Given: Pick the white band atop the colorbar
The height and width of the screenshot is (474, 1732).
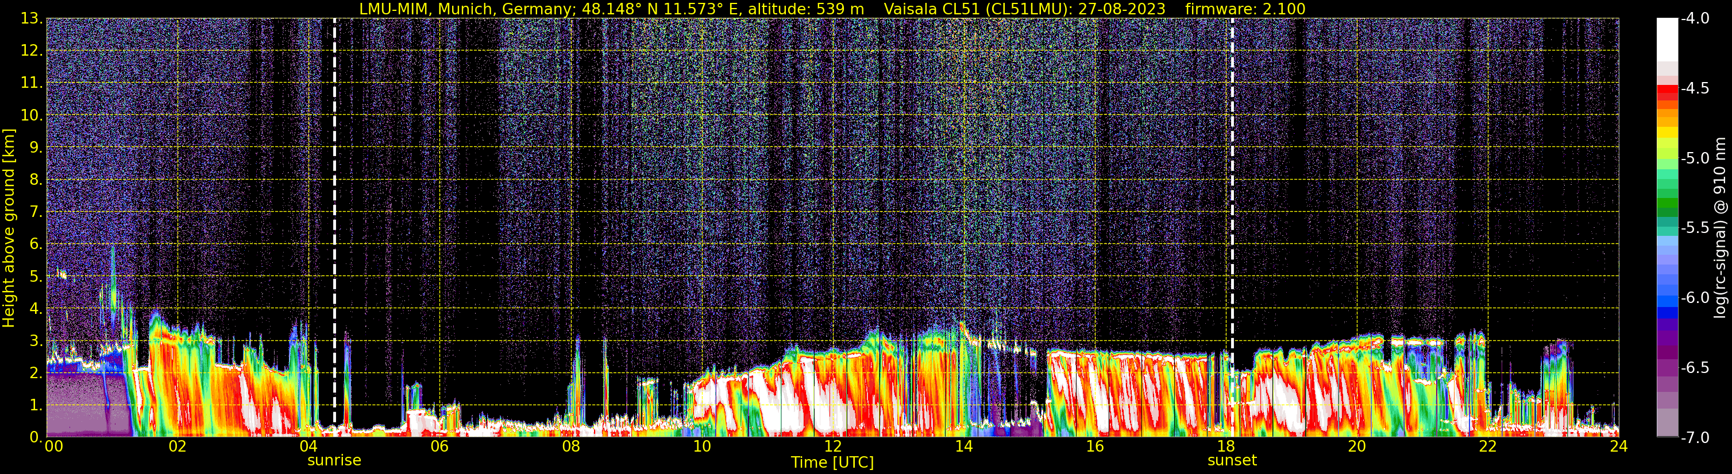Looking at the screenshot, I should pos(1668,40).
